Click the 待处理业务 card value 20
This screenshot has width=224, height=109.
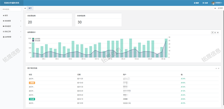(x=30, y=22)
